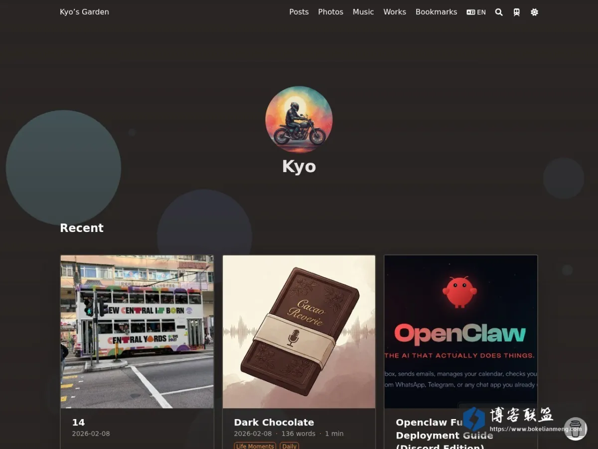This screenshot has width=598, height=449.
Task: Click the Kyo's Garden site title
Action: tap(84, 12)
